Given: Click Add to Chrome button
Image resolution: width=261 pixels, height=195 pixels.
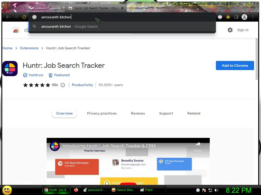Looking at the screenshot, I should [235, 66].
